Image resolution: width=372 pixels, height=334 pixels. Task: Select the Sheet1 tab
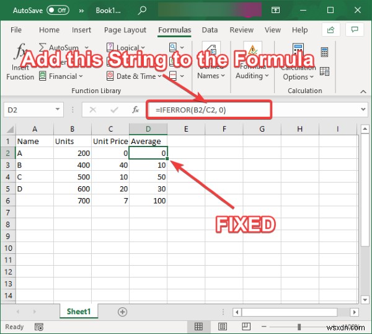79,312
